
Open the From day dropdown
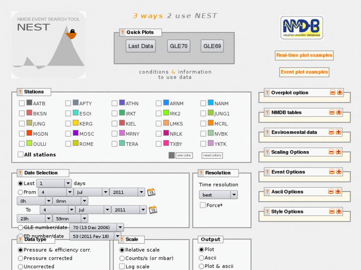tap(56, 192)
